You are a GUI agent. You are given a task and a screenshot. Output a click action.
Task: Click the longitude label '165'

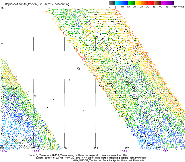(96, 148)
